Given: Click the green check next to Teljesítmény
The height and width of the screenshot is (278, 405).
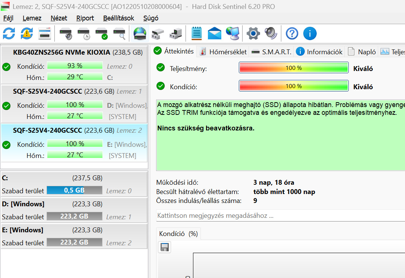Looking at the screenshot, I should click(x=161, y=68).
